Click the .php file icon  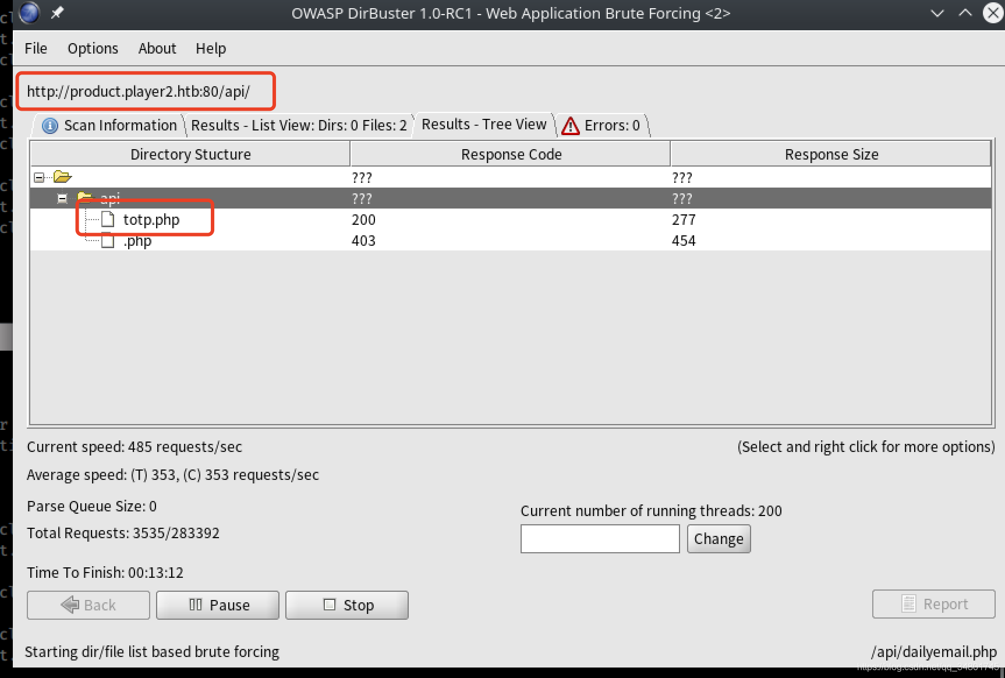108,241
